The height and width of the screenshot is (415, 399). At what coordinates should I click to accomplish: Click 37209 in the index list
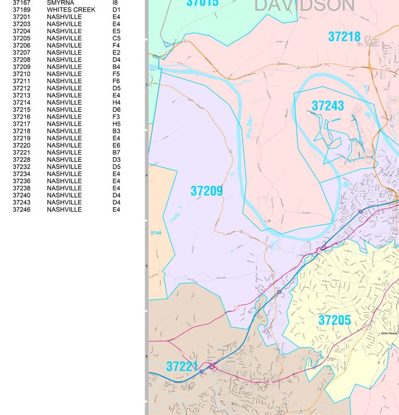pyautogui.click(x=22, y=67)
